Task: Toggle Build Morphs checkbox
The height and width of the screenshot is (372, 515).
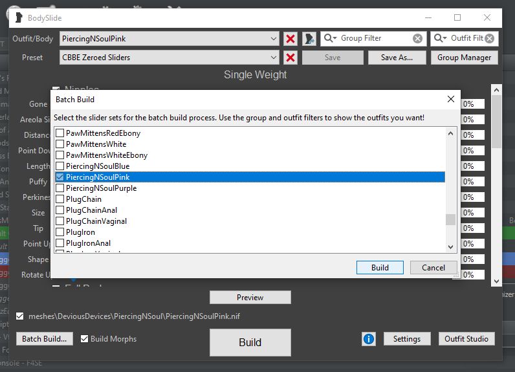Action: click(84, 339)
